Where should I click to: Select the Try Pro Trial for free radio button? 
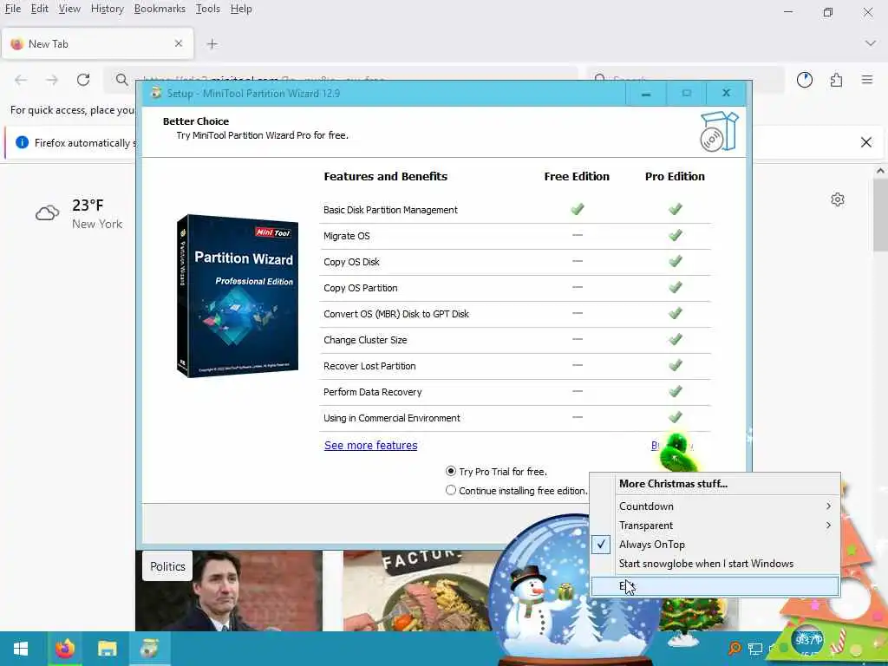(x=451, y=471)
